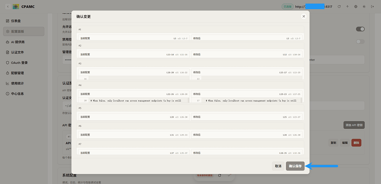Click the #7 change block header
Viewport: 381px width, 184px height.
190,144
